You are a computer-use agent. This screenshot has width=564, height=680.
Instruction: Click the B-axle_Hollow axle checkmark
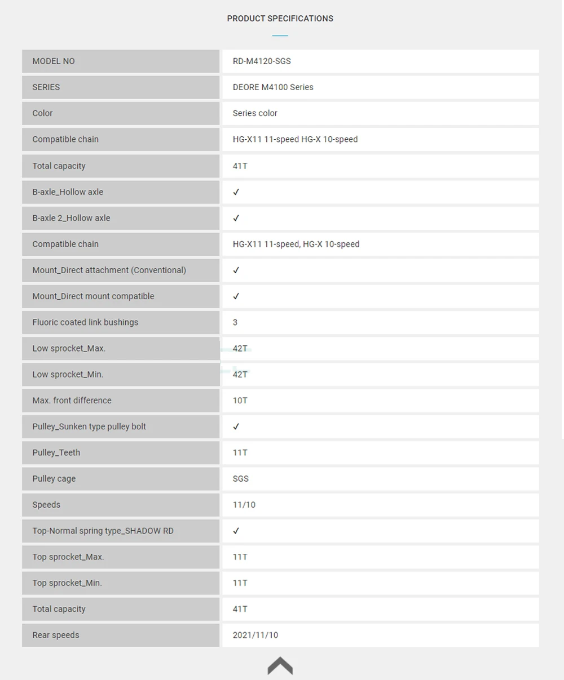(236, 192)
